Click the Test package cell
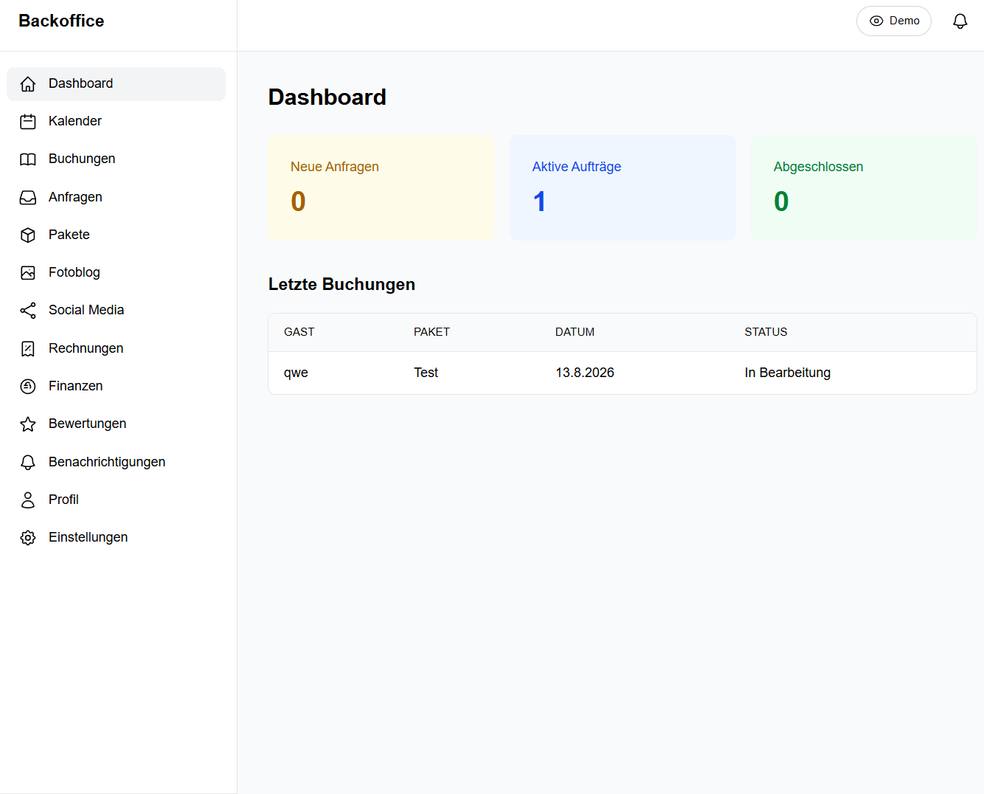This screenshot has height=794, width=984. pyautogui.click(x=426, y=373)
